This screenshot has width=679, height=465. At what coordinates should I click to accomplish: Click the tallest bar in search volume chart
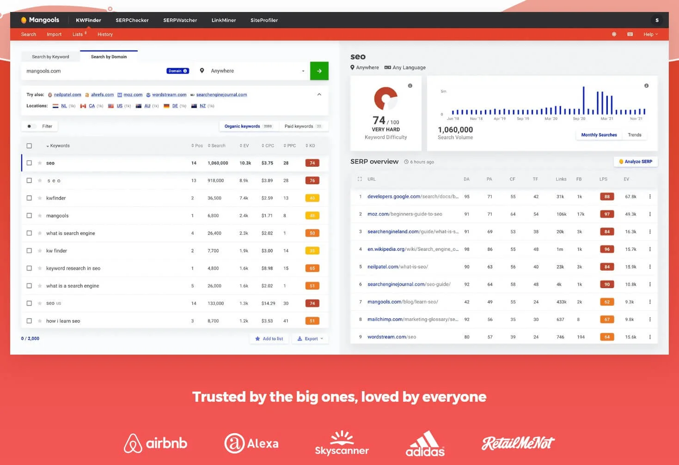tap(583, 100)
